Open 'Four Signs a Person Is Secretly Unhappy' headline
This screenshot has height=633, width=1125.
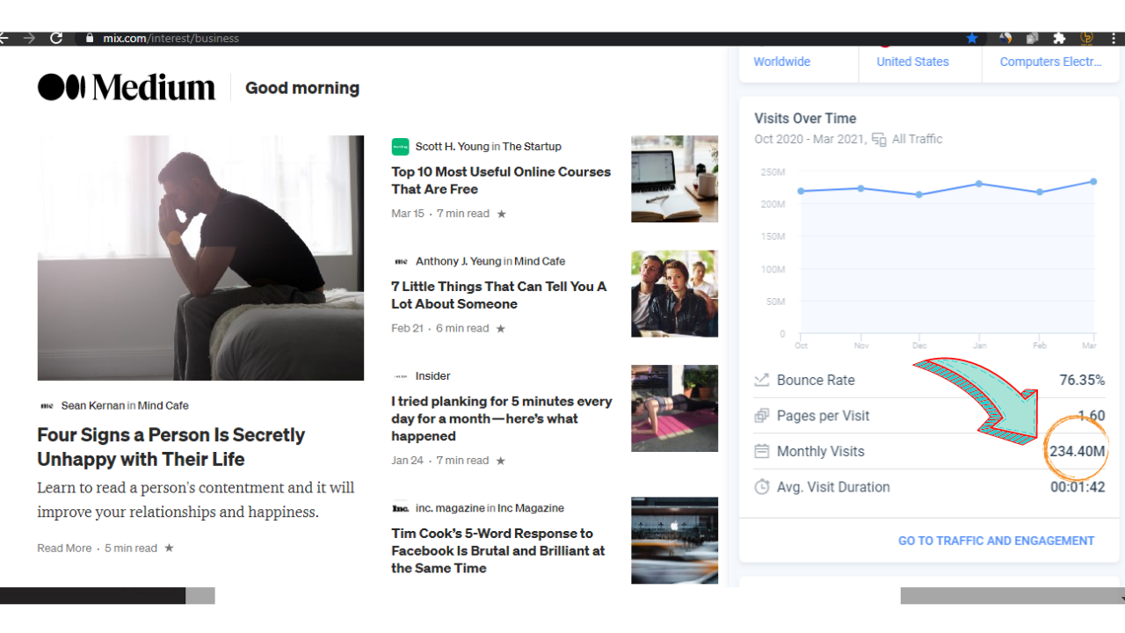(171, 447)
